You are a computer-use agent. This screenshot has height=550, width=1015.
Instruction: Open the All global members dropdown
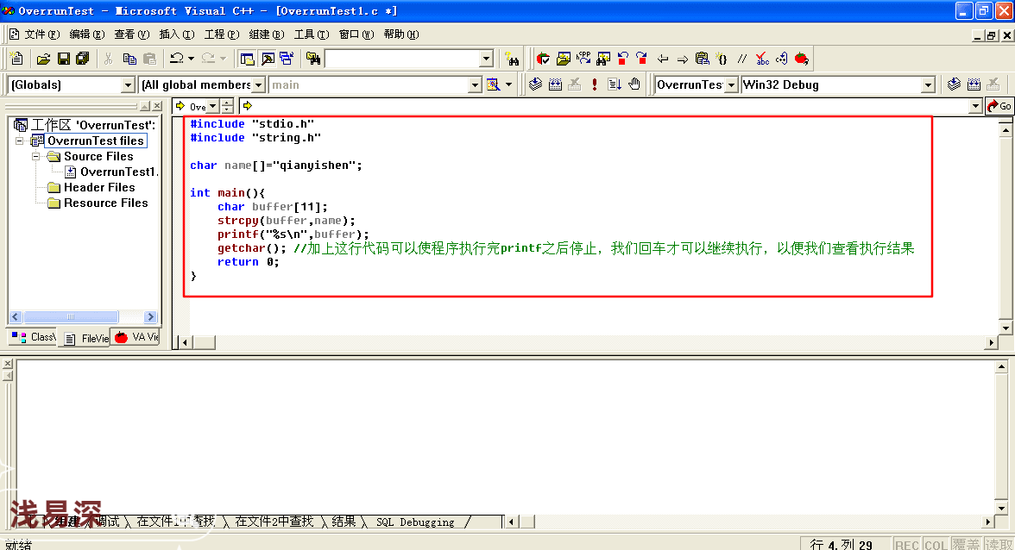tap(258, 84)
